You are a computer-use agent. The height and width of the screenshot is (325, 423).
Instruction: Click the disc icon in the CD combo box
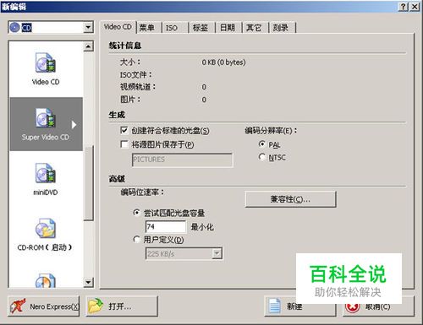[x=14, y=28]
